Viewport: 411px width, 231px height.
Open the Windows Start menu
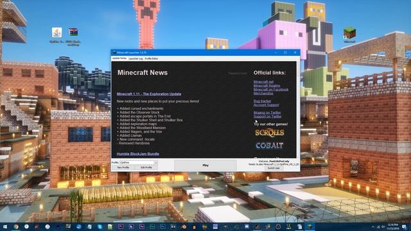[5, 227]
